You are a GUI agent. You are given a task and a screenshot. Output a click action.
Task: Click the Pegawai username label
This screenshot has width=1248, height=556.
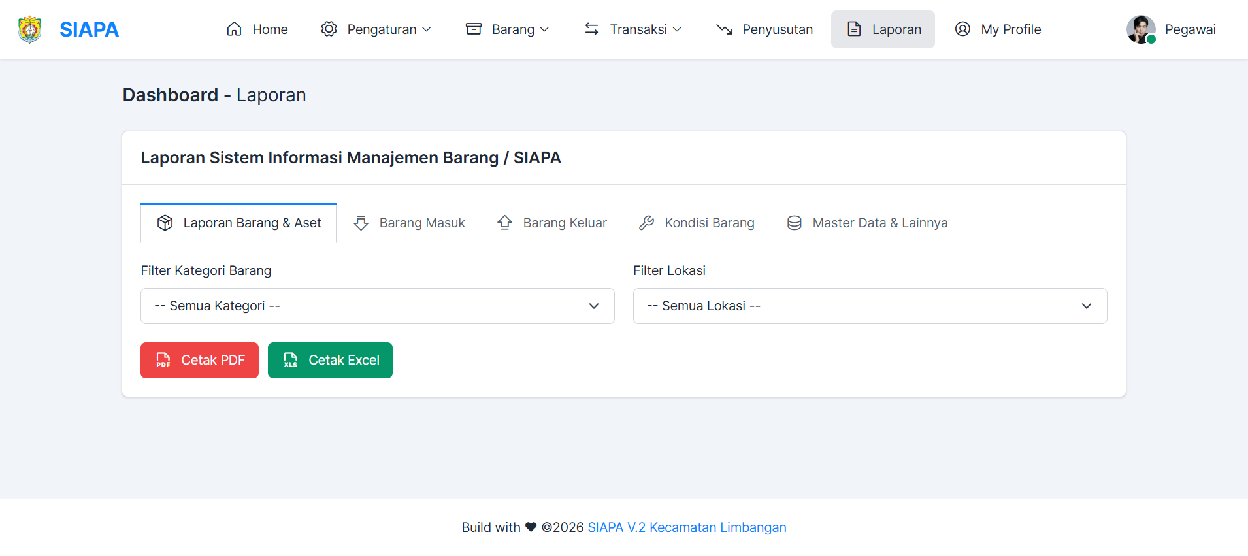tap(1191, 29)
